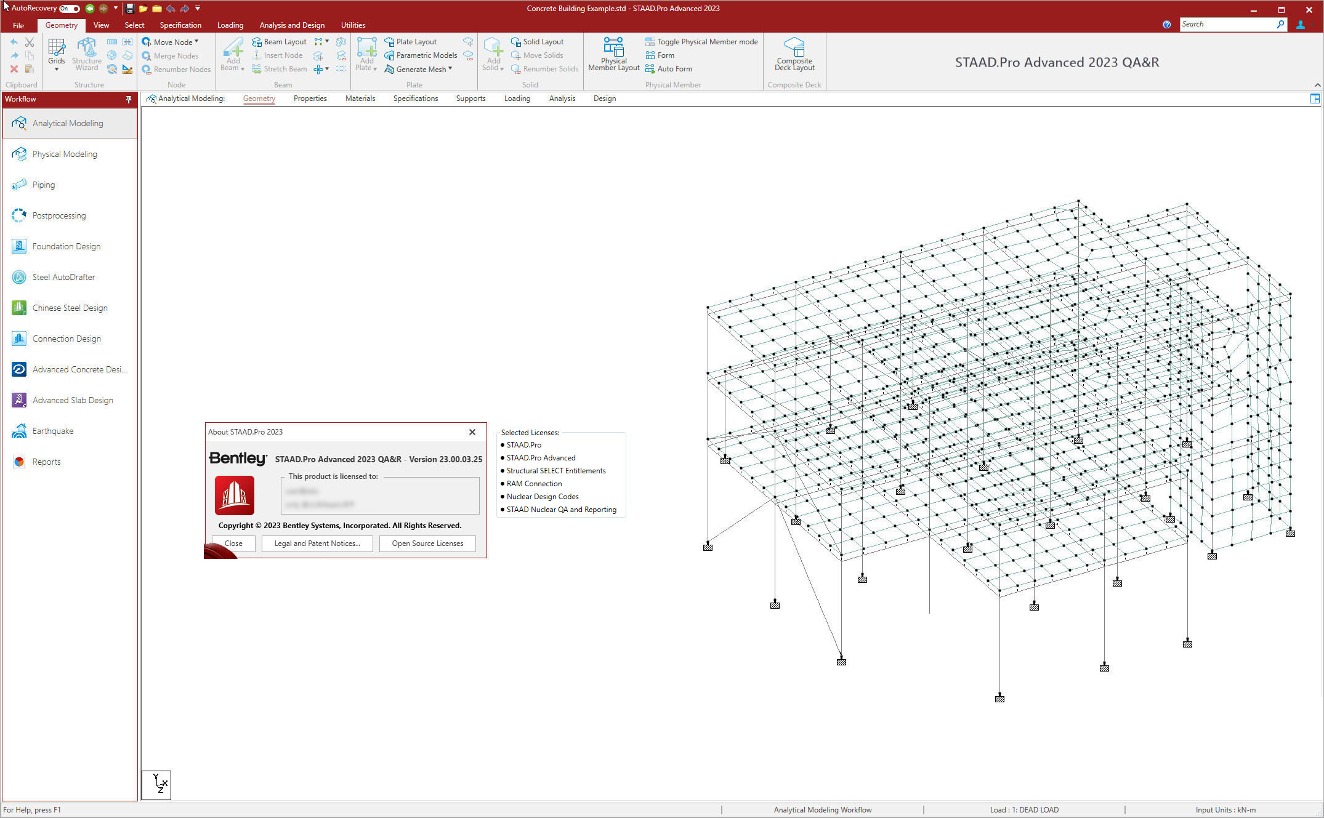The height and width of the screenshot is (818, 1324).
Task: Open Solid Layout
Action: 537,42
